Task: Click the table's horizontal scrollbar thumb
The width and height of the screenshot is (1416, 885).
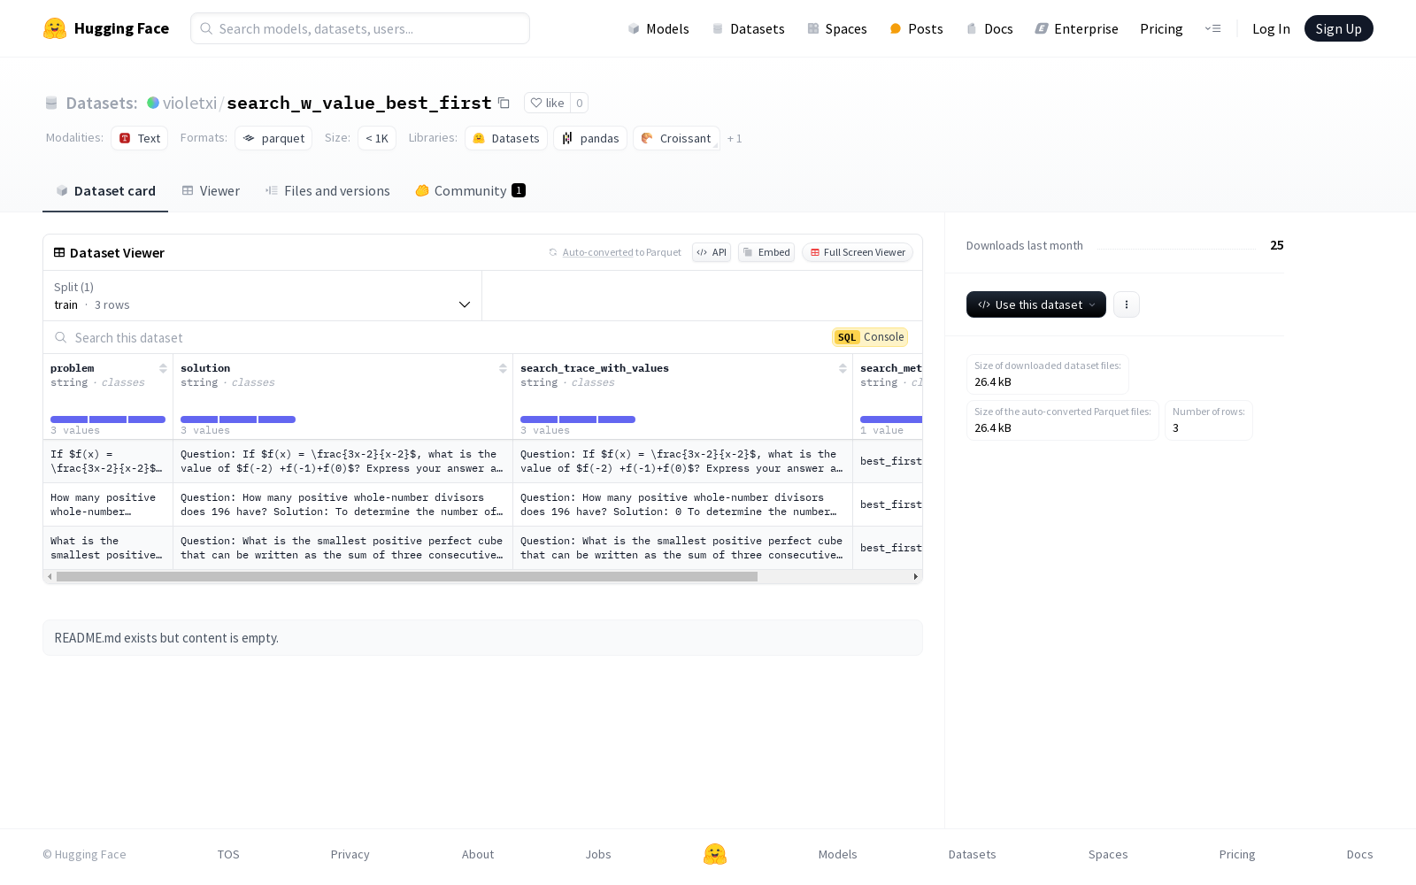Action: (x=407, y=576)
